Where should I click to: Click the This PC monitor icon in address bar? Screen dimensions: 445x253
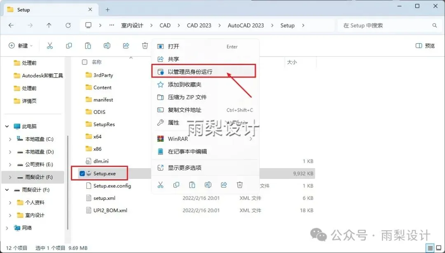89,26
